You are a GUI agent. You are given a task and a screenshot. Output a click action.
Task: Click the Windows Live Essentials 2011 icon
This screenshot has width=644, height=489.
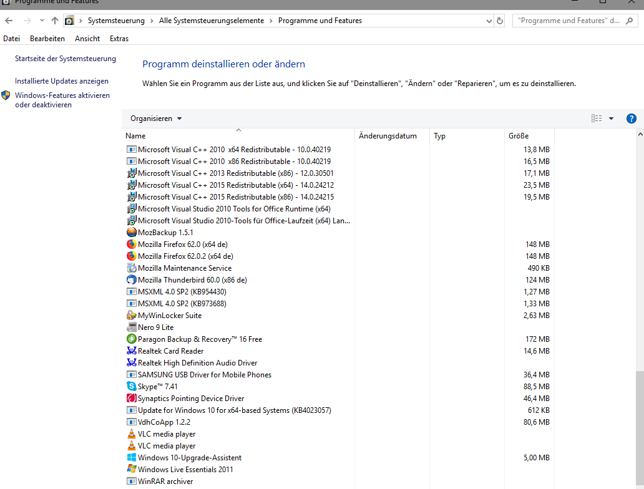tap(132, 469)
